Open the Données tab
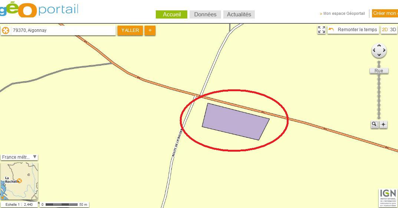Image resolution: width=398 pixels, height=208 pixels. pos(205,14)
